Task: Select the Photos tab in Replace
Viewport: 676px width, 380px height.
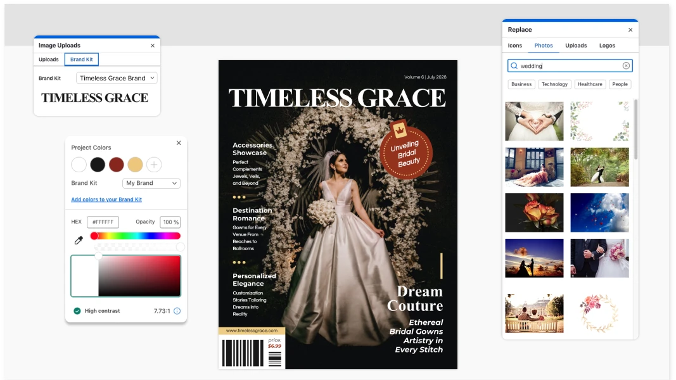Action: tap(544, 46)
